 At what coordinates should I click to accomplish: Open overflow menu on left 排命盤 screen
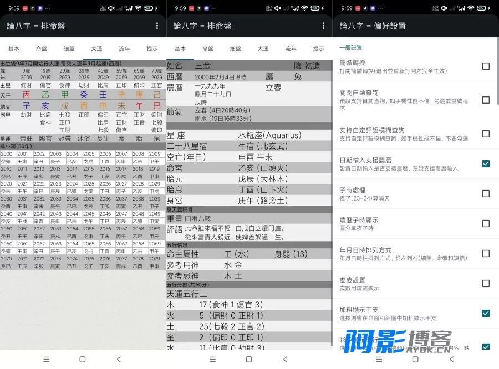(x=157, y=26)
